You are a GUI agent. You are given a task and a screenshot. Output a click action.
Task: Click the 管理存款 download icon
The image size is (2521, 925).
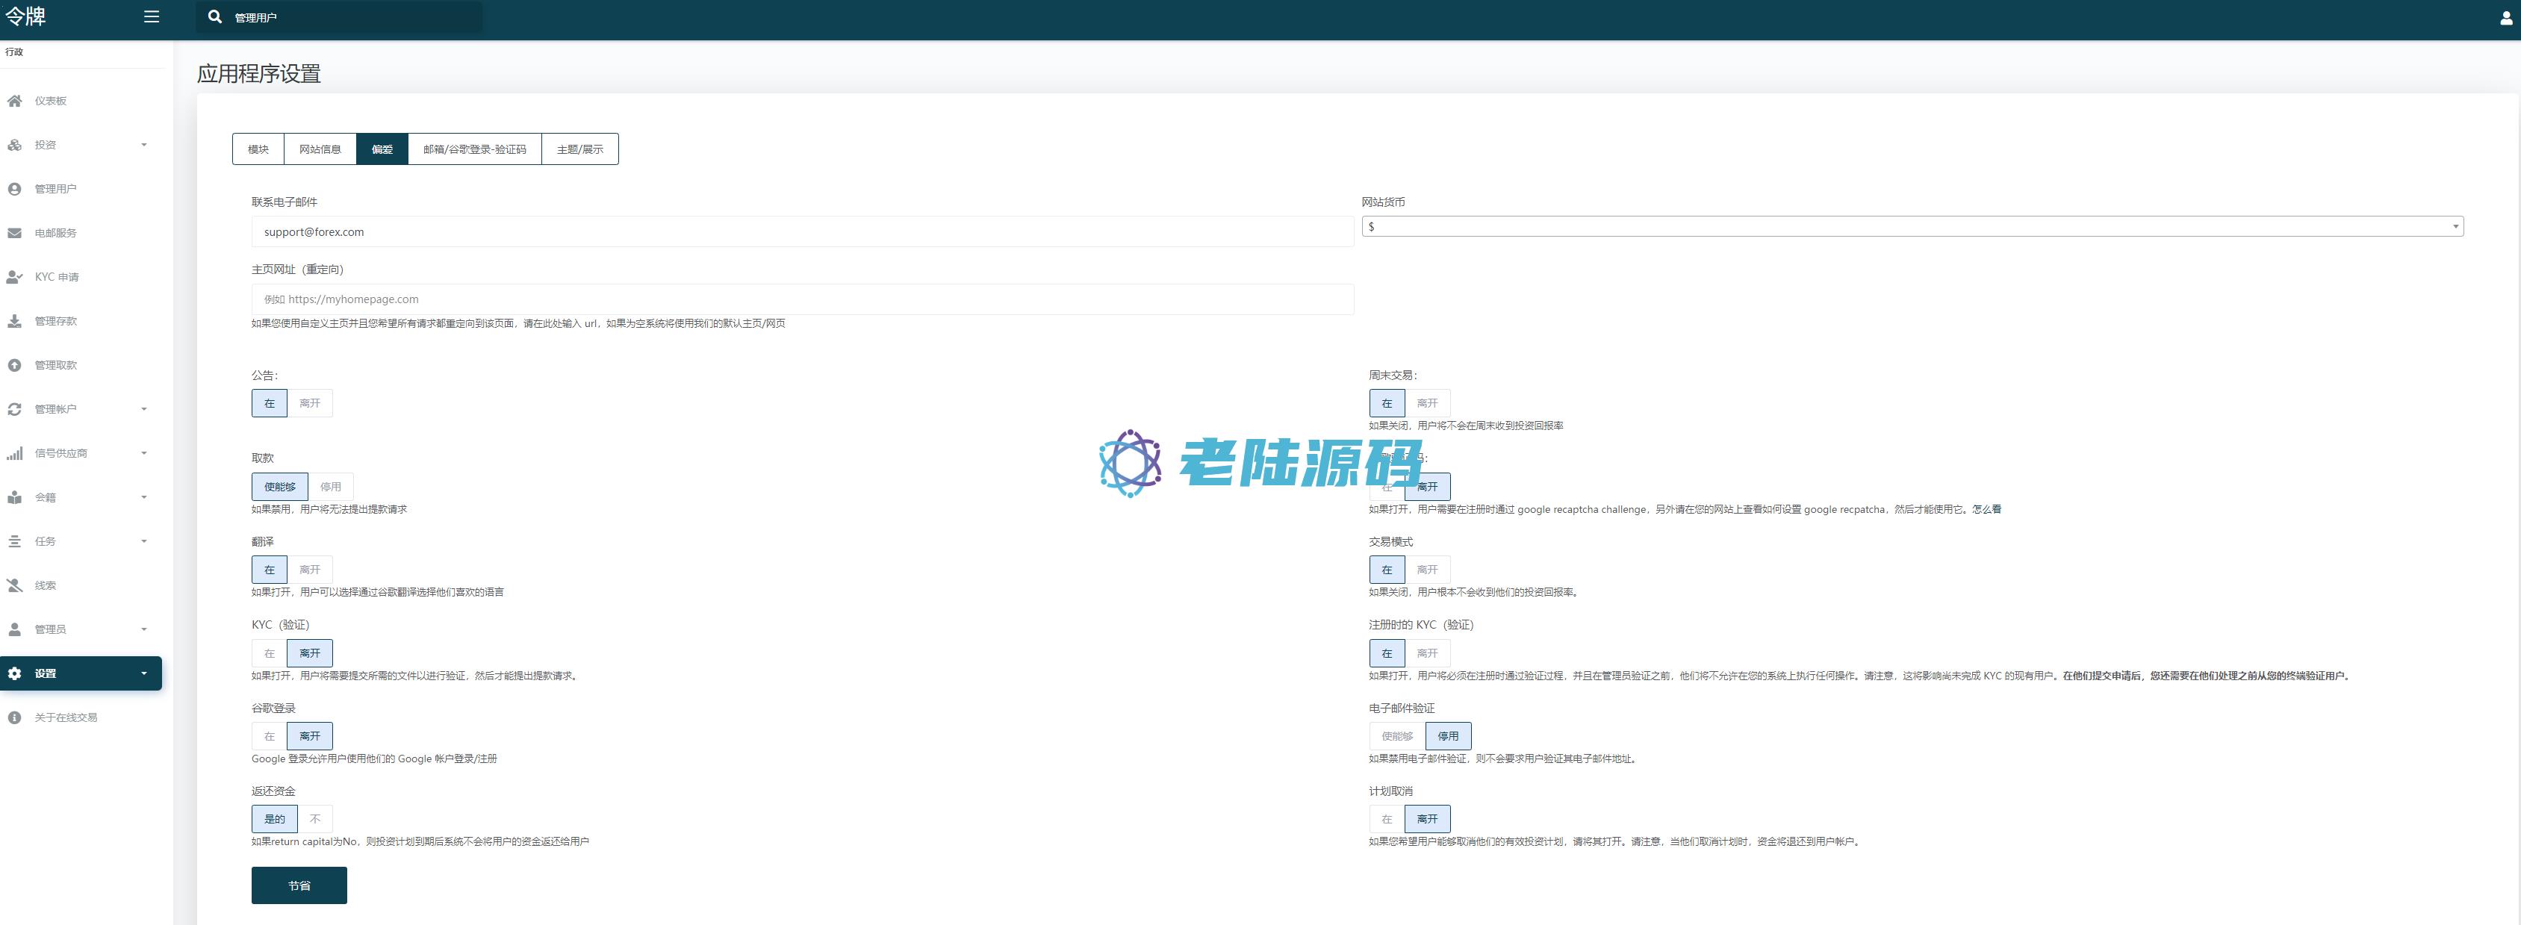[x=15, y=321]
